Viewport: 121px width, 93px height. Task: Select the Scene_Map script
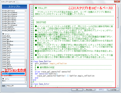pos(13,39)
